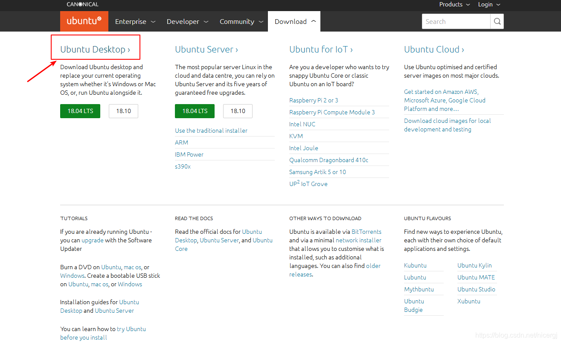This screenshot has height=343, width=561.
Task: Select Samsung Artik 5 or 10
Action: (317, 172)
